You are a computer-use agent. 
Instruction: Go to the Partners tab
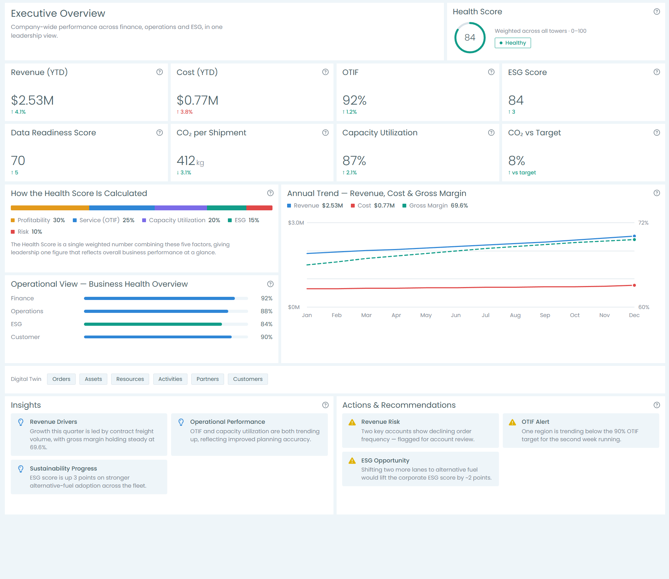pyautogui.click(x=208, y=379)
